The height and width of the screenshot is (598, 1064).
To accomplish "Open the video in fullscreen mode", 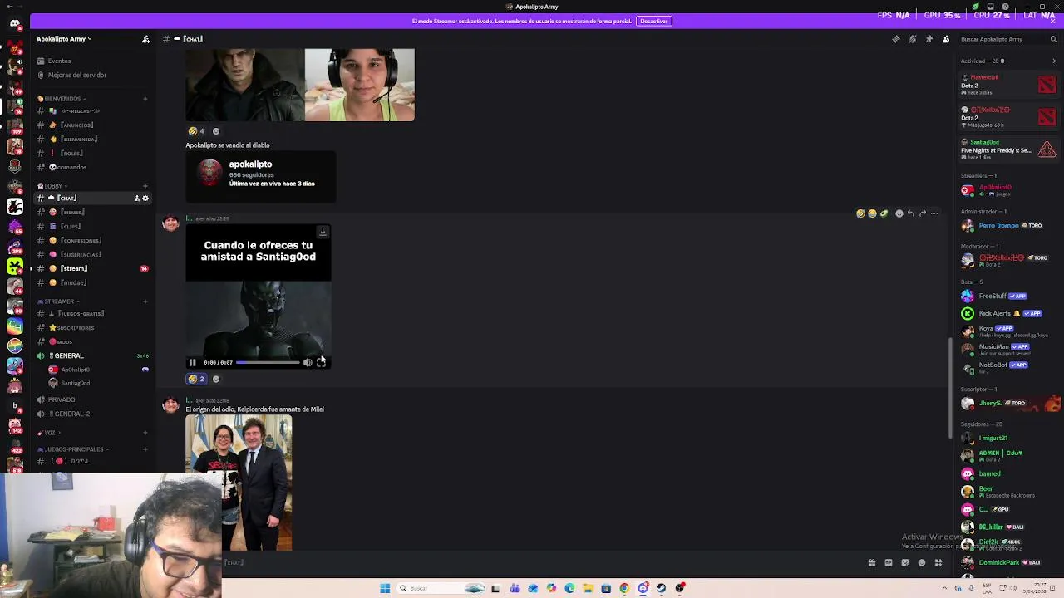I will (321, 362).
